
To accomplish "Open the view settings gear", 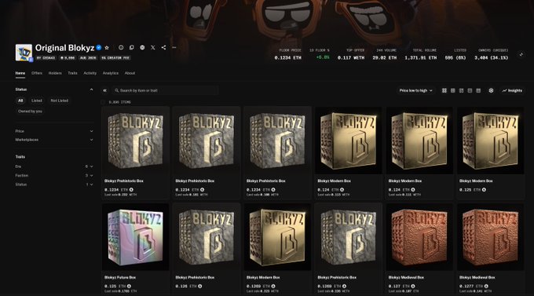I will pyautogui.click(x=491, y=90).
